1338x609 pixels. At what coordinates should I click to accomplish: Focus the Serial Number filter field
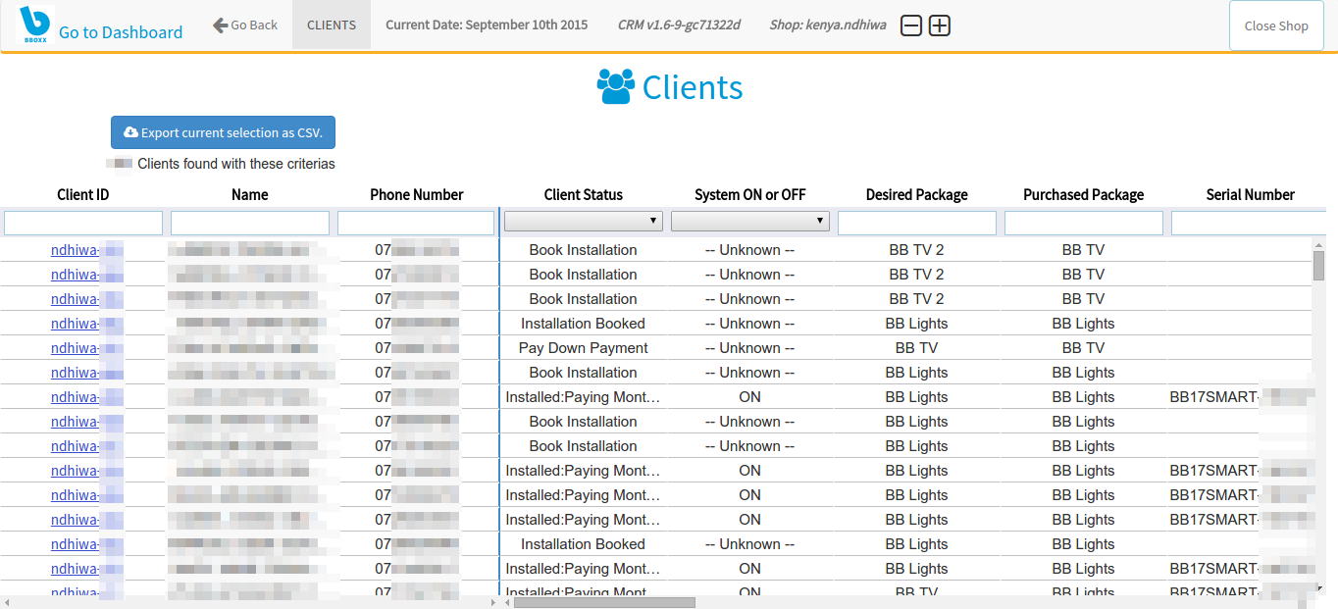[1251, 223]
